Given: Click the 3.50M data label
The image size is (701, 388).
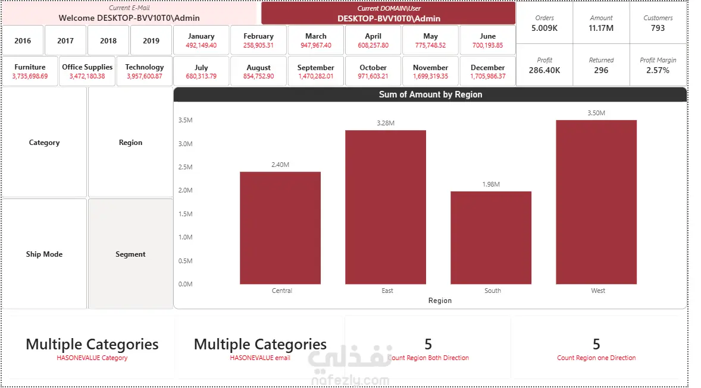Looking at the screenshot, I should 596,113.
